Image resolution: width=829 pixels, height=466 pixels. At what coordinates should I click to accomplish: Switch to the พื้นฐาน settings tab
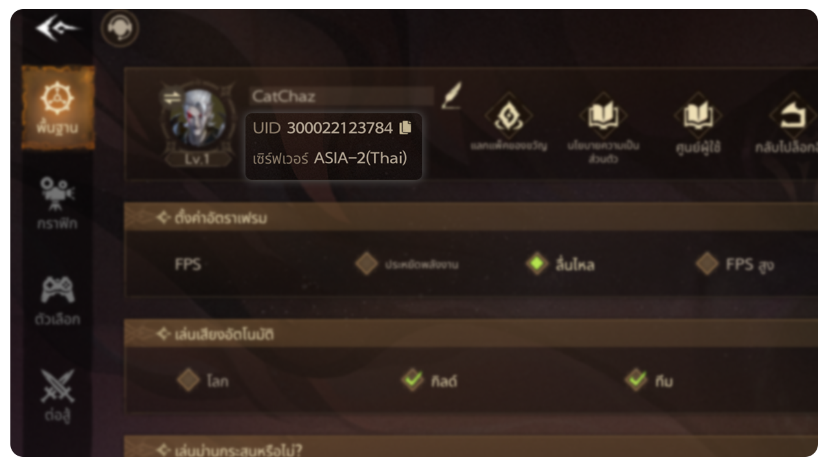point(58,108)
